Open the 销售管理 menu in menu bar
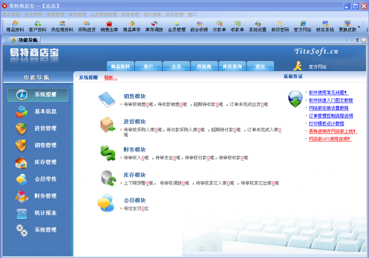Image resolution: width=369 pixels, height=258 pixels. pyautogui.click(x=55, y=15)
